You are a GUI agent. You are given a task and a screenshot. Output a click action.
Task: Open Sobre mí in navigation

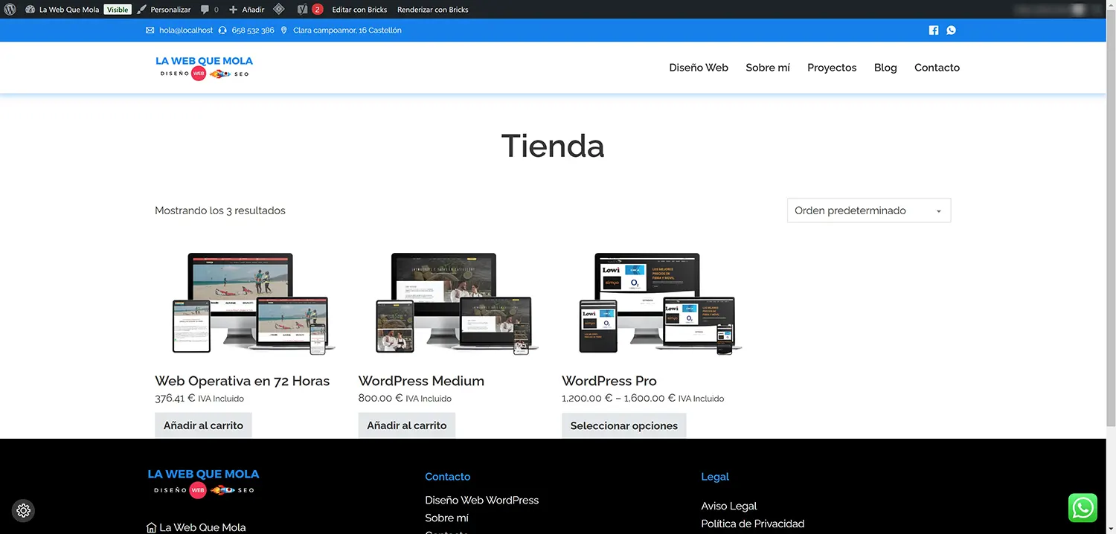click(768, 68)
